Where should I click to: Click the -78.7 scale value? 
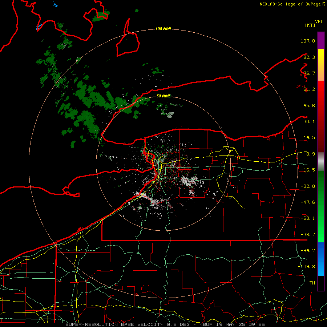point(308,235)
